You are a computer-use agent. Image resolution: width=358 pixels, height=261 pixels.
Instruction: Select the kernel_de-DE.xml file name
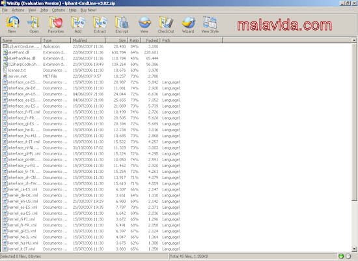pyautogui.click(x=23, y=195)
